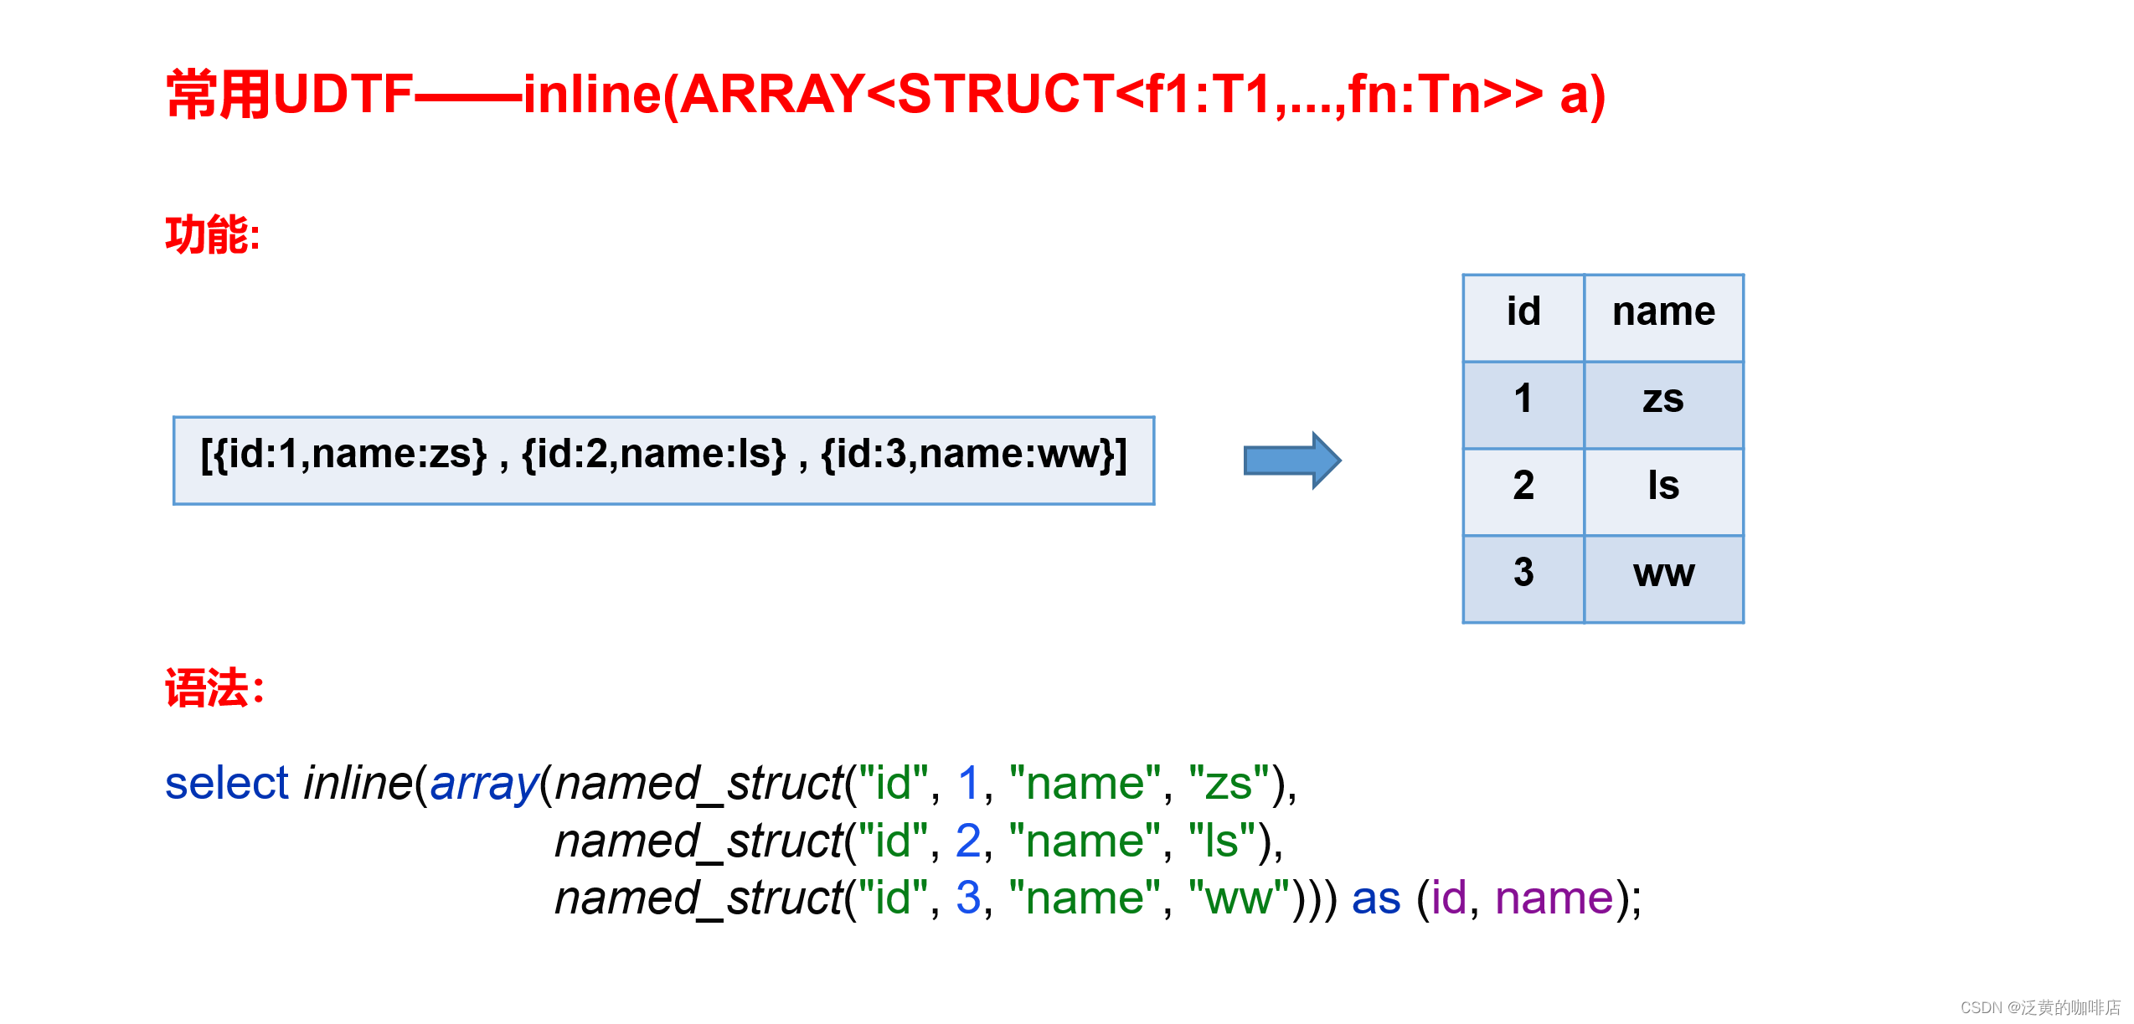Click the purple 'name' alias at the code's end

point(1554,898)
